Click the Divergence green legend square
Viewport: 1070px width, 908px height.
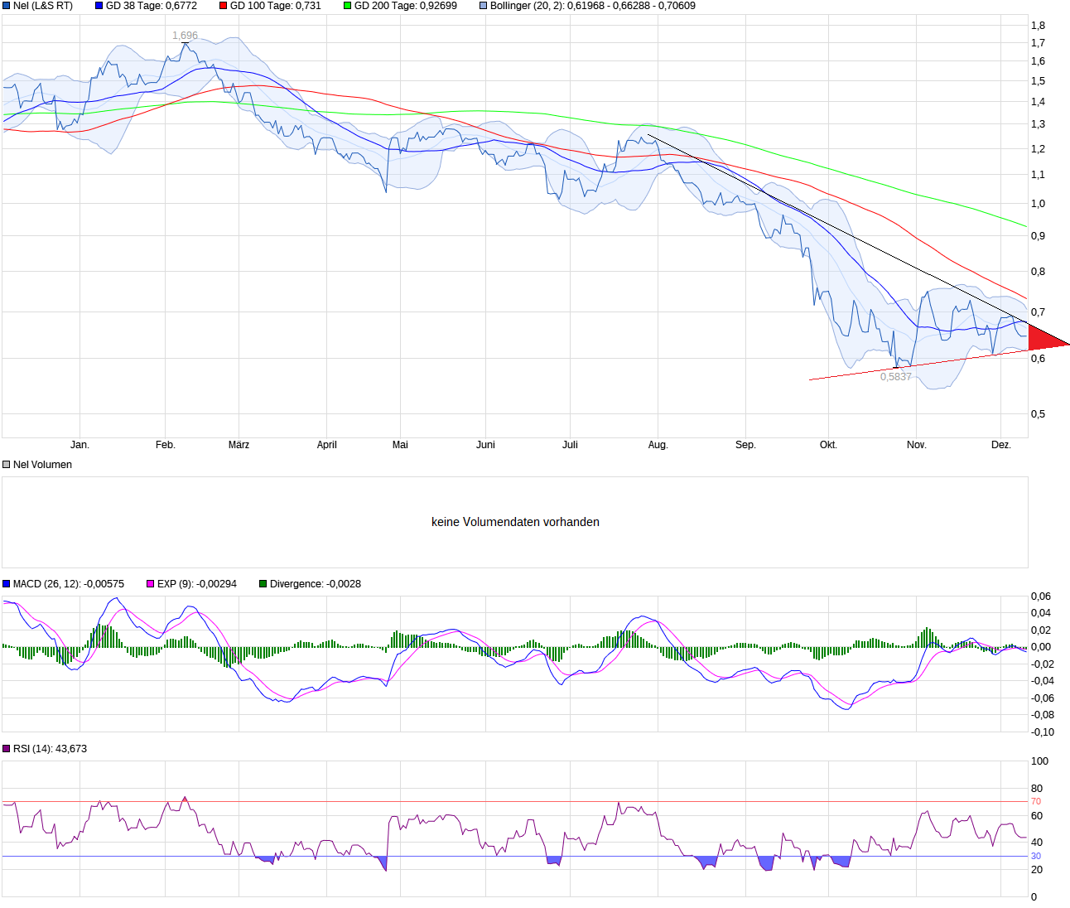(263, 584)
